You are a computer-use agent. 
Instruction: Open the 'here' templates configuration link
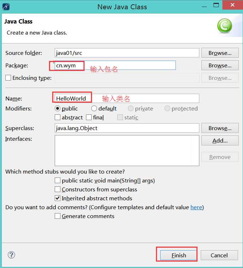pyautogui.click(x=196, y=207)
